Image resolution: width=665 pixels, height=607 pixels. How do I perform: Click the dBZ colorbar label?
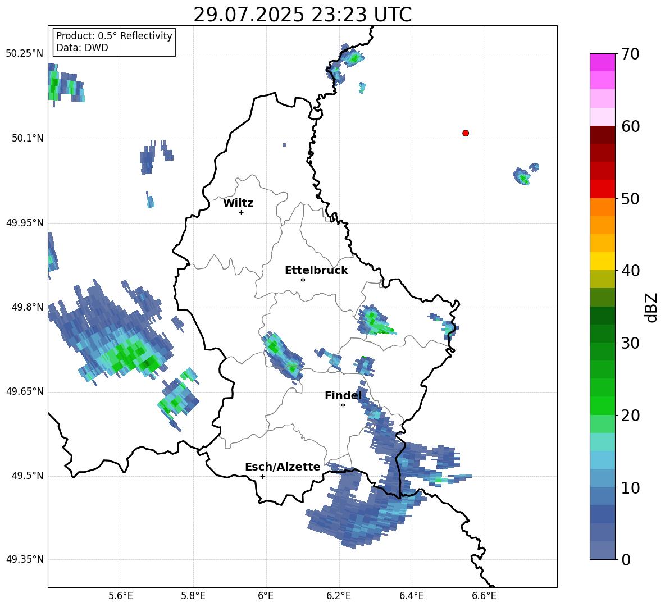652,307
